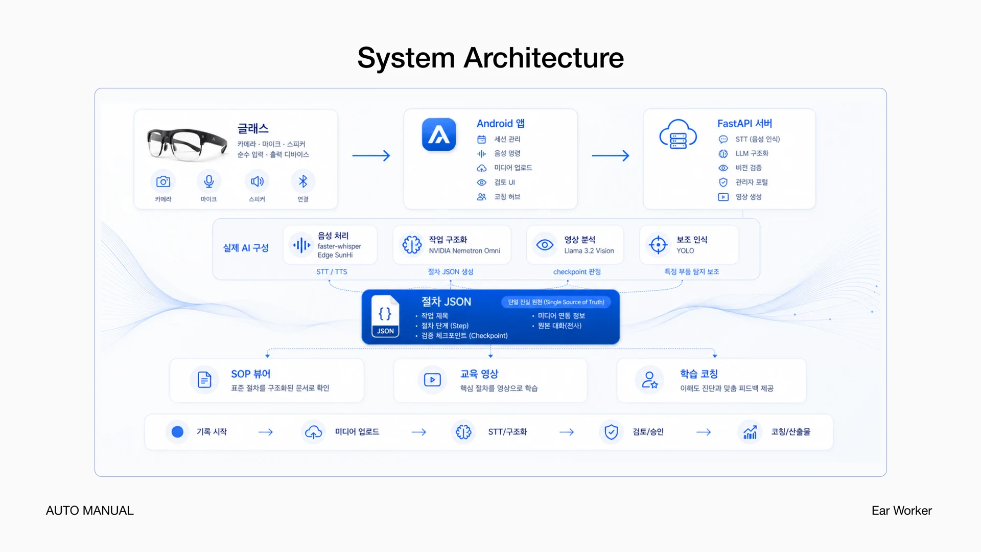
Task: Select the 검토/승인 shield step
Action: (x=632, y=432)
